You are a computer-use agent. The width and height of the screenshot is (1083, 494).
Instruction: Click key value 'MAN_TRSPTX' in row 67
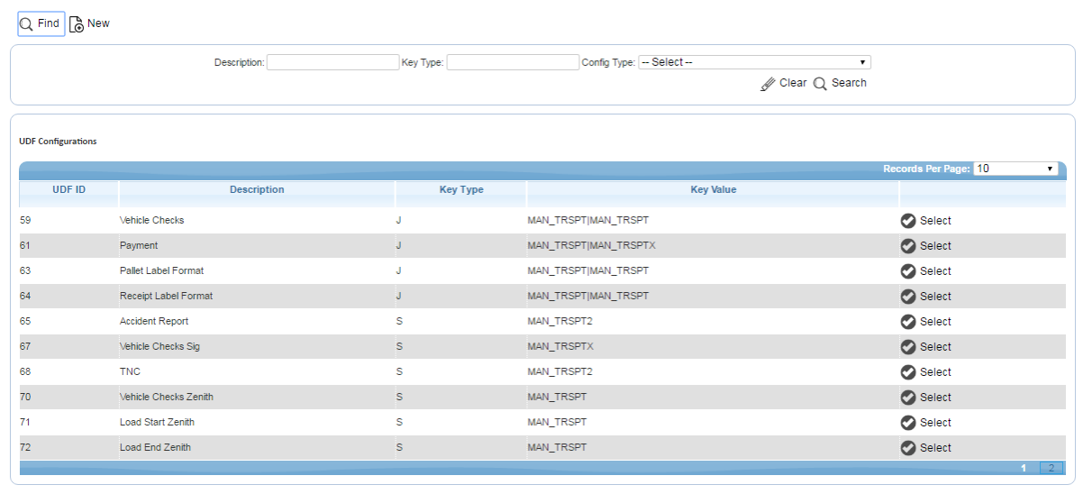(560, 347)
